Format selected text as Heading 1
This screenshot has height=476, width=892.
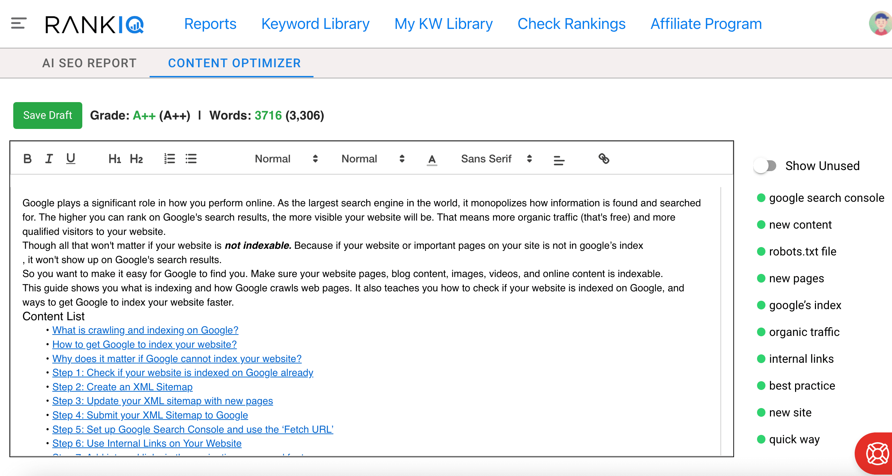[114, 159]
